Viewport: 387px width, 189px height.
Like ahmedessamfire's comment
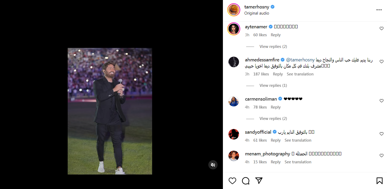pyautogui.click(x=381, y=62)
